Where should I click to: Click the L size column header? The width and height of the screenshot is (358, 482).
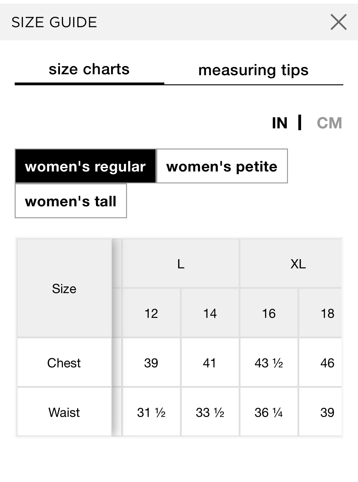pyautogui.click(x=181, y=263)
